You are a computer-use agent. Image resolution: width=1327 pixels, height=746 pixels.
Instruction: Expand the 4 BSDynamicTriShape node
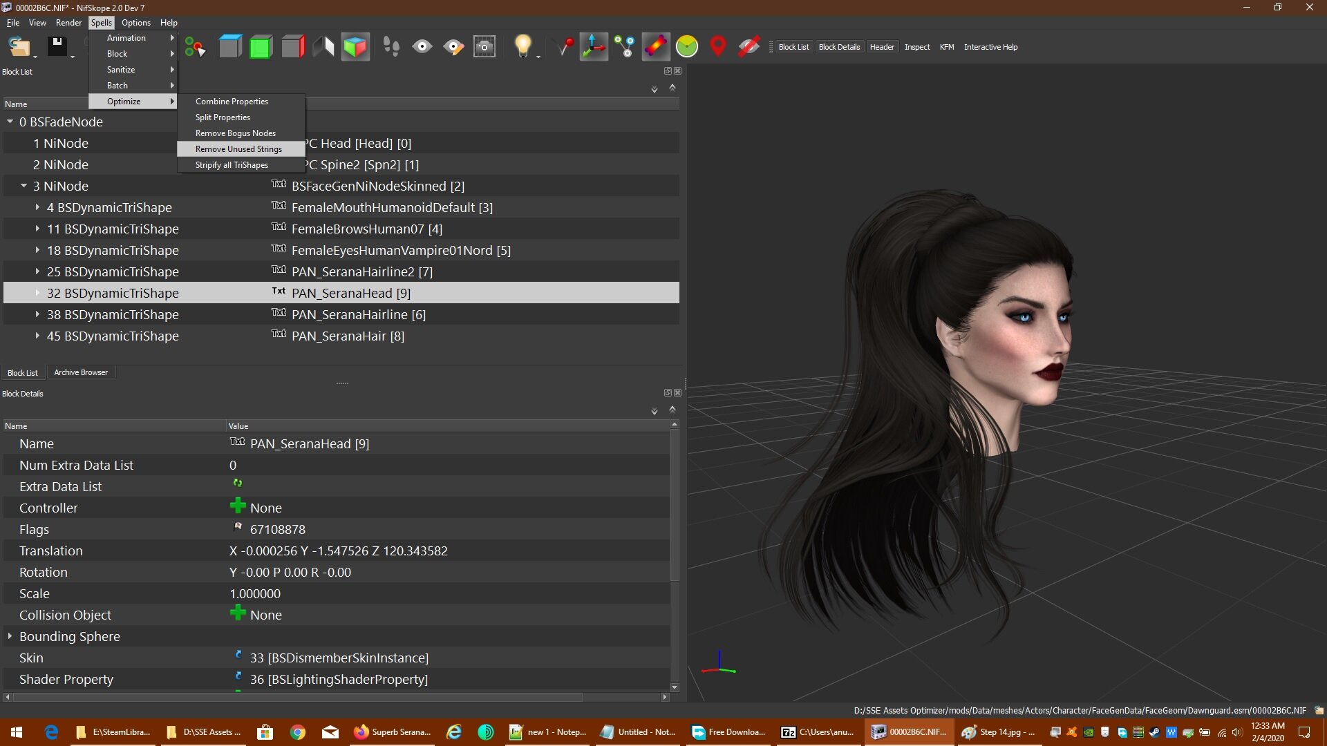(x=37, y=207)
